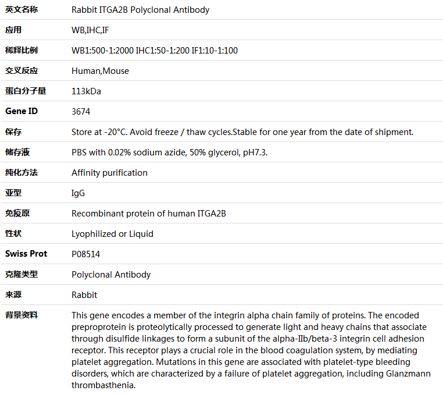This screenshot has height=394, width=443.
Task: Click the IgG isotype value
Action: [78, 193]
